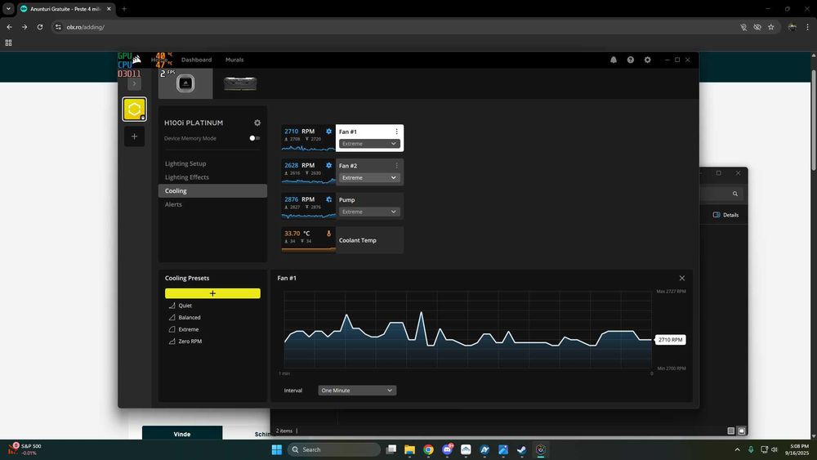Image resolution: width=817 pixels, height=460 pixels.
Task: Go back in Chrome
Action: [9, 27]
